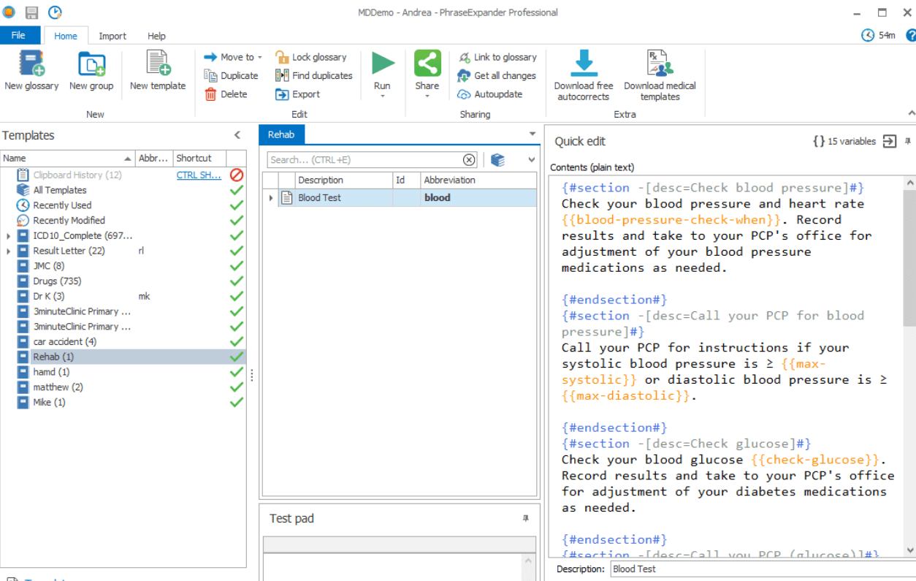This screenshot has height=581, width=916.
Task: Find duplicates in glossary
Action: [313, 75]
